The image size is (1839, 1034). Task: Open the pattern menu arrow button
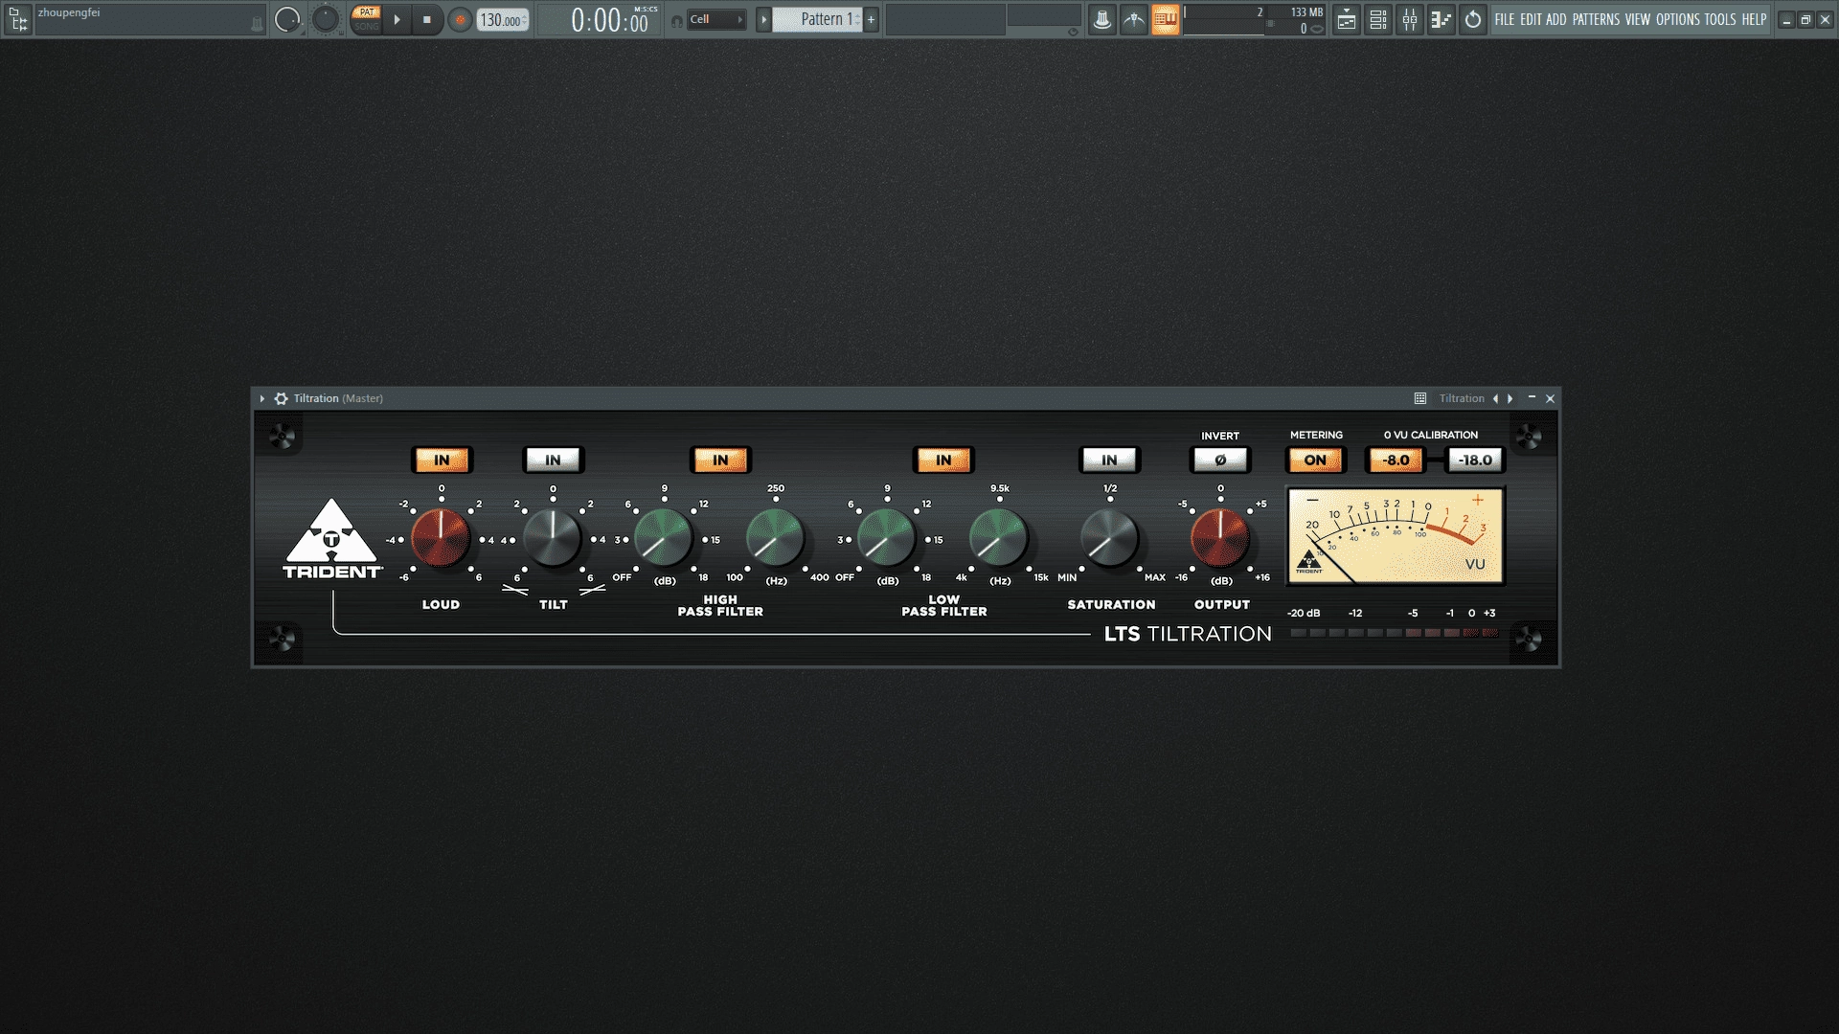(763, 19)
